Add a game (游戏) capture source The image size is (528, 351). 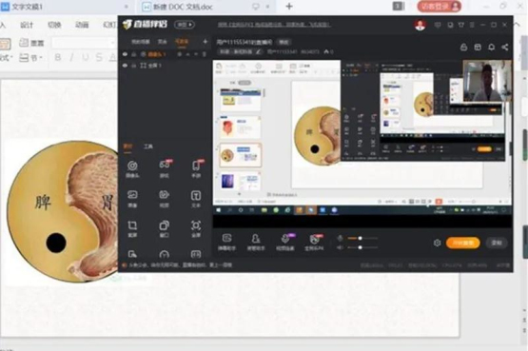coord(165,169)
